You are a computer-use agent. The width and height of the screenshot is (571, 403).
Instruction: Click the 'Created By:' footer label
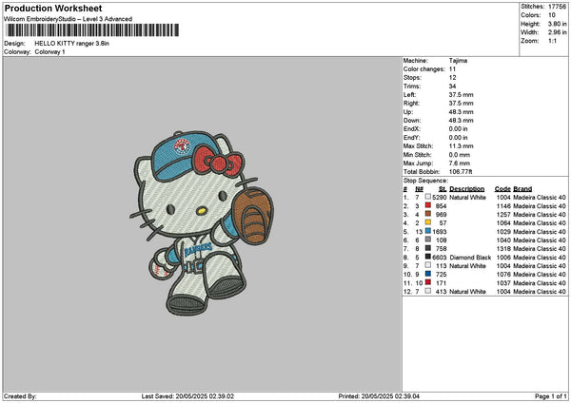click(20, 396)
